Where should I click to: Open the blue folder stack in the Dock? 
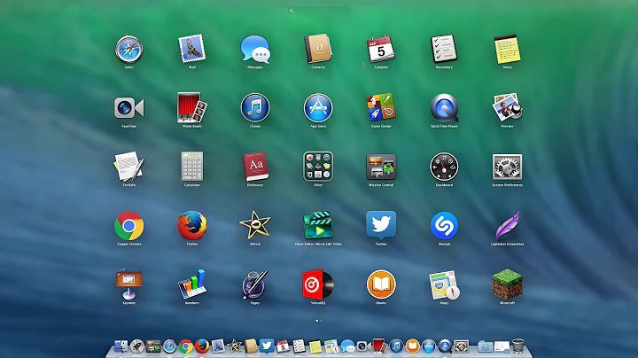point(485,346)
